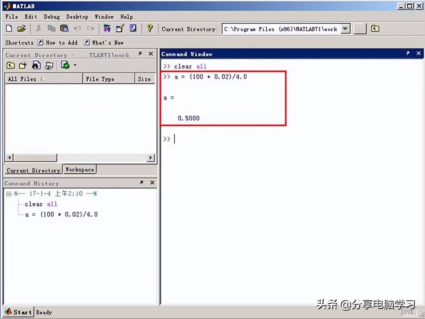Click the file list horizontal scrollbar thumb
Viewport: 425px width, 319px height.
tap(35, 158)
